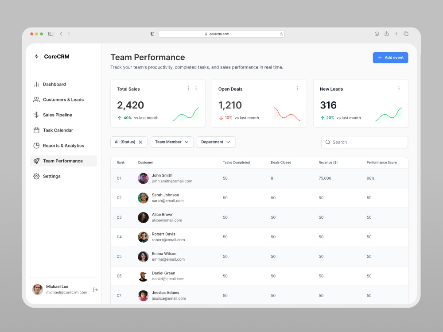Sort by the Tasks Completed column header
The image size is (443, 332).
(x=236, y=162)
